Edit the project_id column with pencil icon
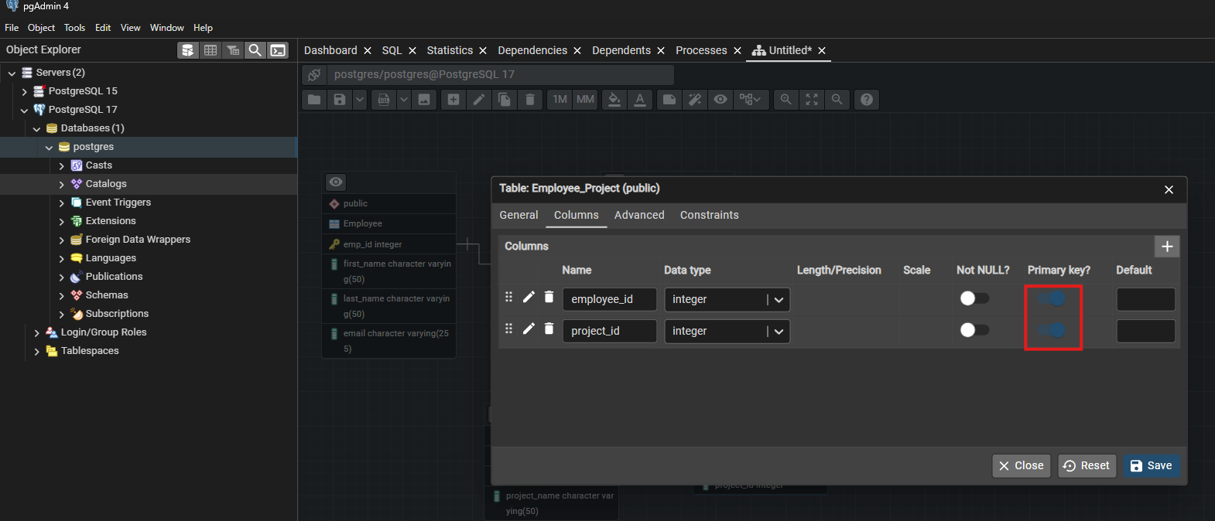The image size is (1215, 521). click(529, 329)
